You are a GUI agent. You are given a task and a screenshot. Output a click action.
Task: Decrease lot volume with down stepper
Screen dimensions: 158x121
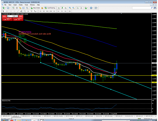coord(8,16)
